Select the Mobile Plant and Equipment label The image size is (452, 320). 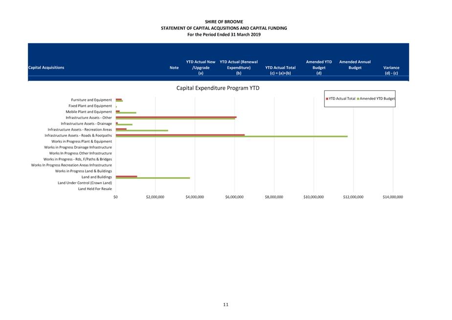(89, 112)
